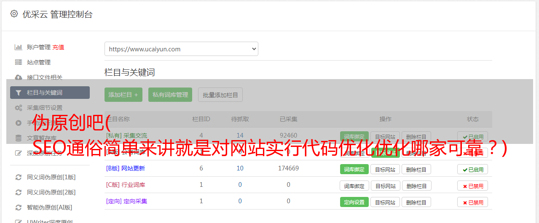Toggle 已启用 status for 网站更新
This screenshot has width=539, height=223.
click(473, 169)
